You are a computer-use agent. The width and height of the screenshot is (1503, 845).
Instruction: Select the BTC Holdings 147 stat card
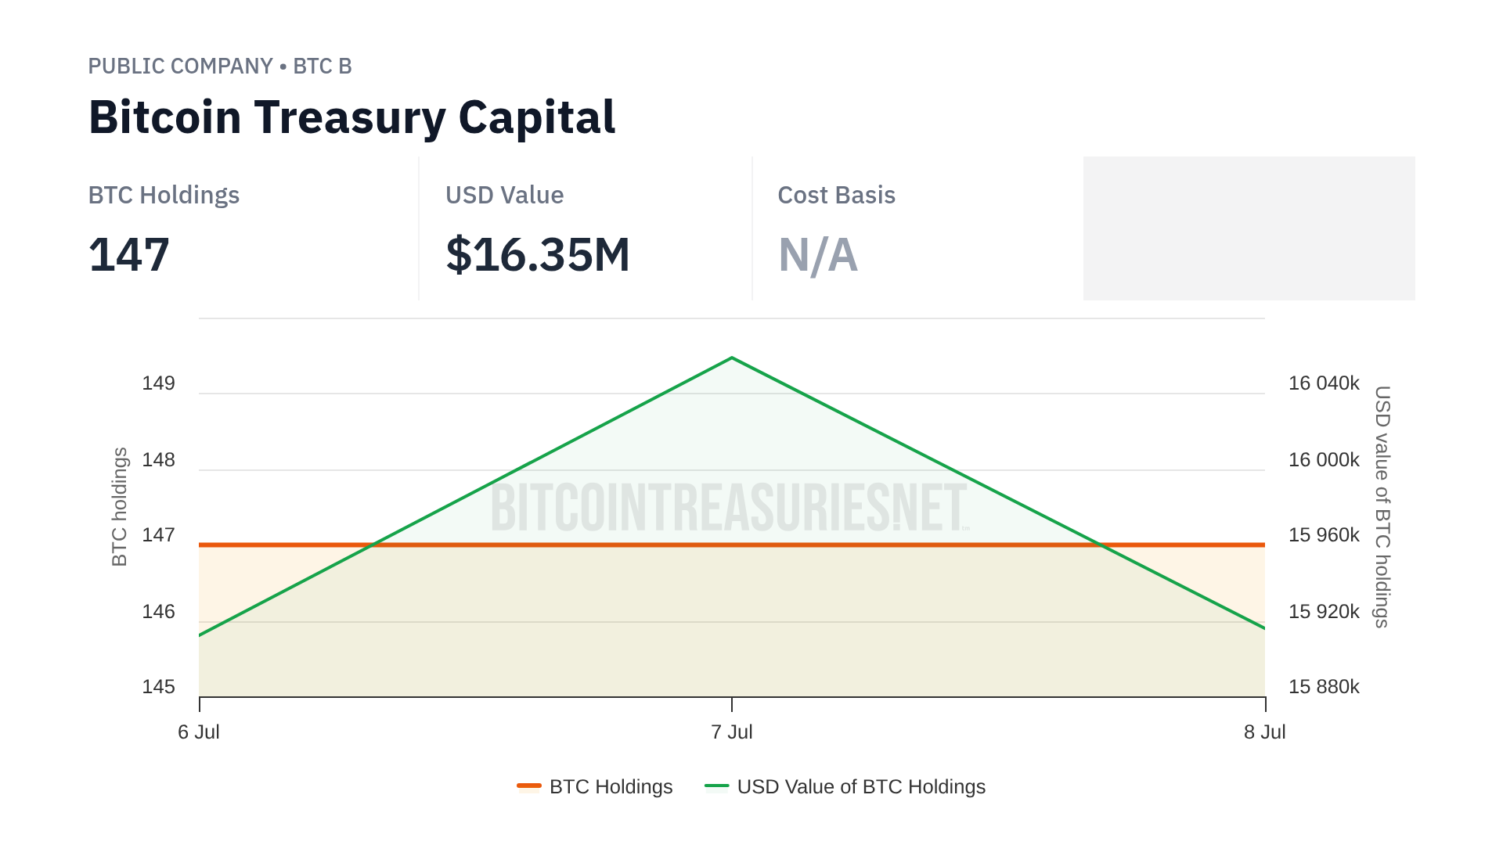pyautogui.click(x=252, y=228)
